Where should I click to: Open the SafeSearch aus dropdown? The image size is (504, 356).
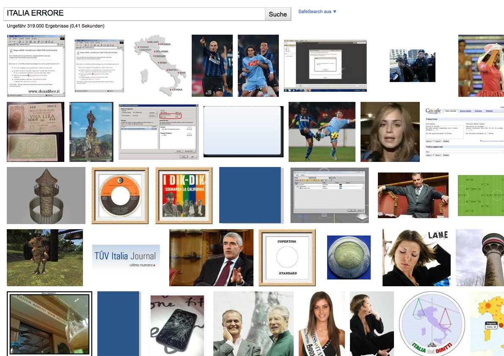click(x=317, y=11)
